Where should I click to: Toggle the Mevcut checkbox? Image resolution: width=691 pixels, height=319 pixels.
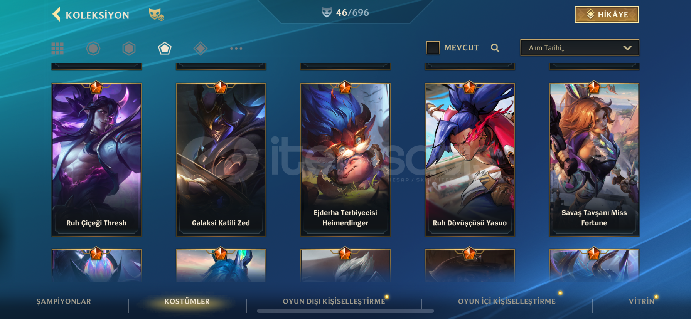[x=433, y=48]
